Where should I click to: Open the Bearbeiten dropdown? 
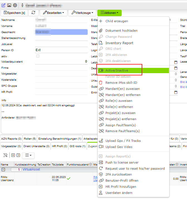point(53,13)
